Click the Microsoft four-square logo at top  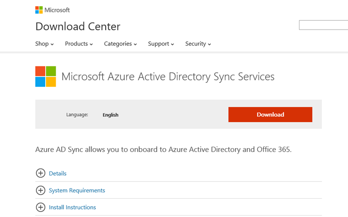[x=39, y=10]
